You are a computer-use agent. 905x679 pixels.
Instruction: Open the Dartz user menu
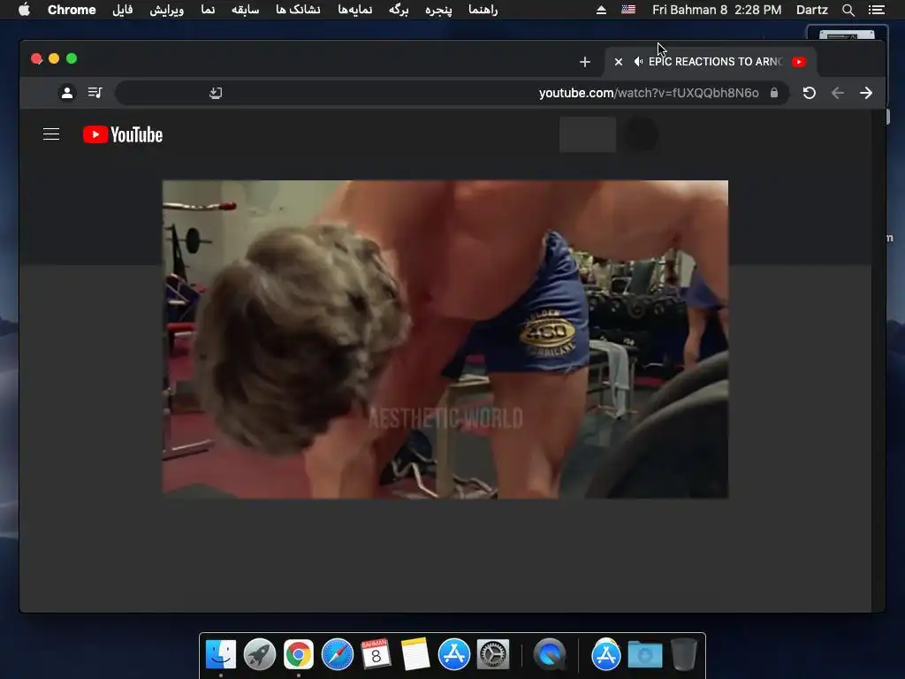click(x=812, y=10)
